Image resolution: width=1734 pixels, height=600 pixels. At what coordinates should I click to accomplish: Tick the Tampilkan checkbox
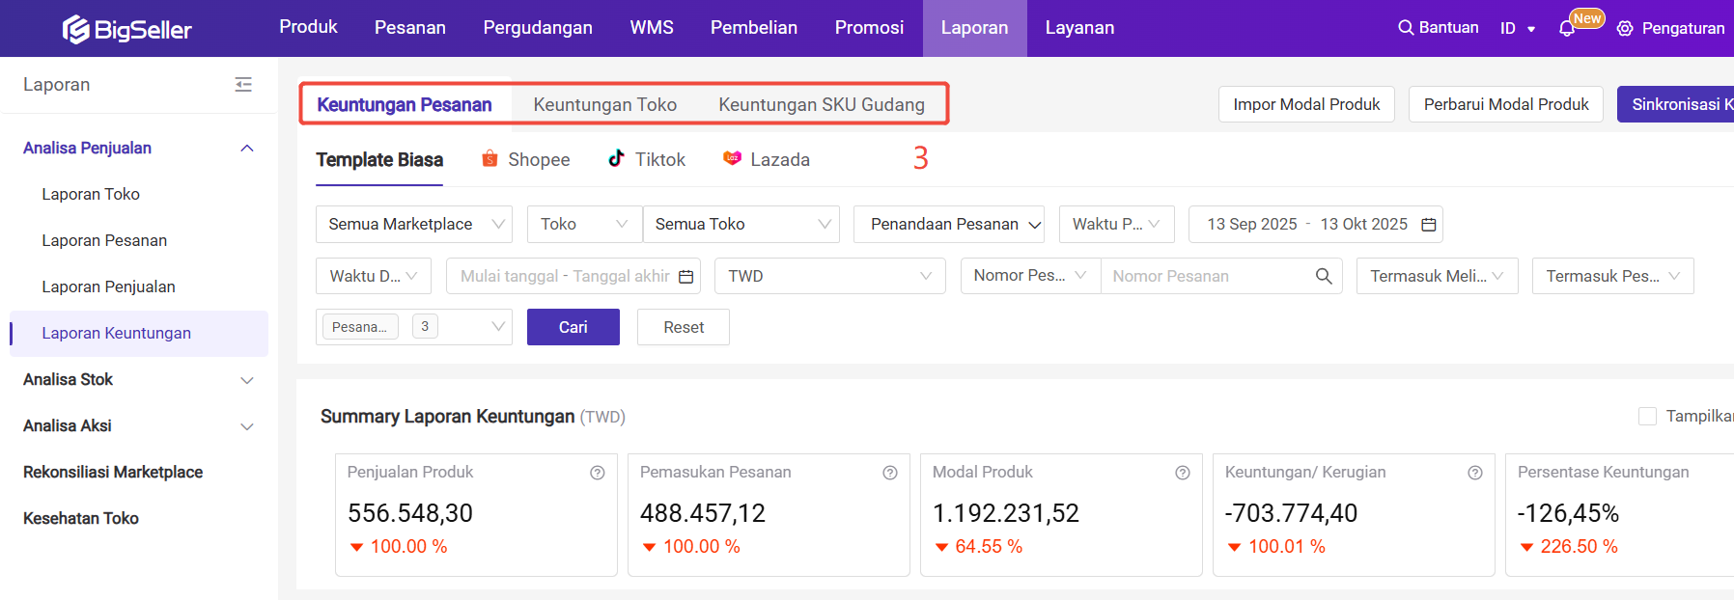1647,417
